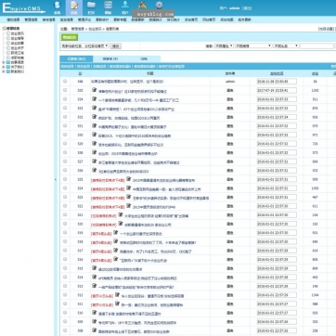The width and height of the screenshot is (336, 336).
Task: Open the folder-shaped Column section icon
Action: click(x=91, y=7)
